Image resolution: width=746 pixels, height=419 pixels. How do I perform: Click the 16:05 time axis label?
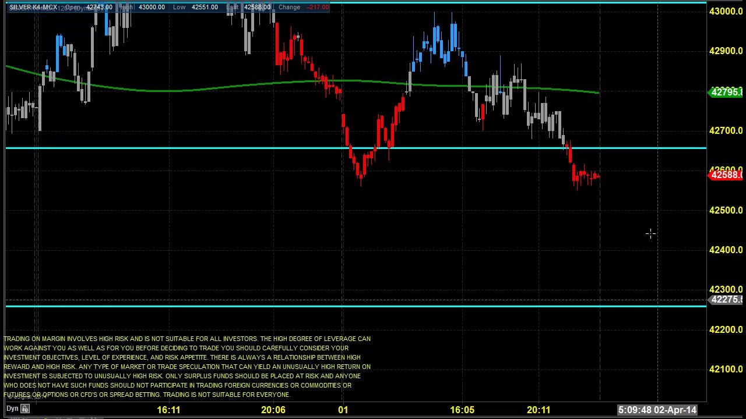click(462, 410)
